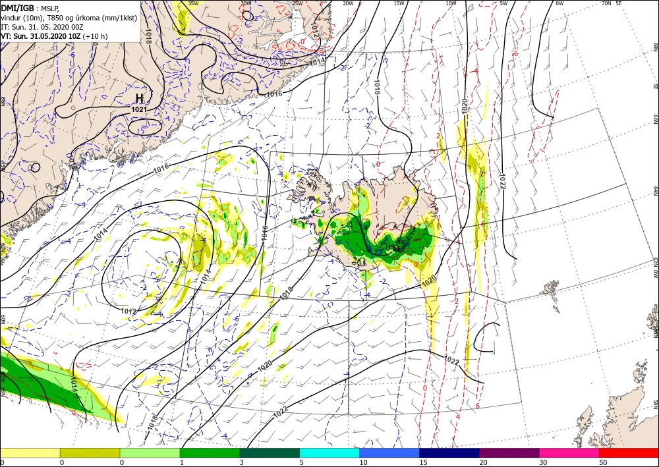This screenshot has height=467, width=659.
Task: Click the '64N' latitude label on right edge
Action: coord(655,190)
